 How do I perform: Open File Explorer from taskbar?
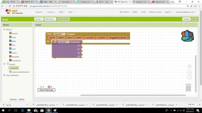pos(29,110)
